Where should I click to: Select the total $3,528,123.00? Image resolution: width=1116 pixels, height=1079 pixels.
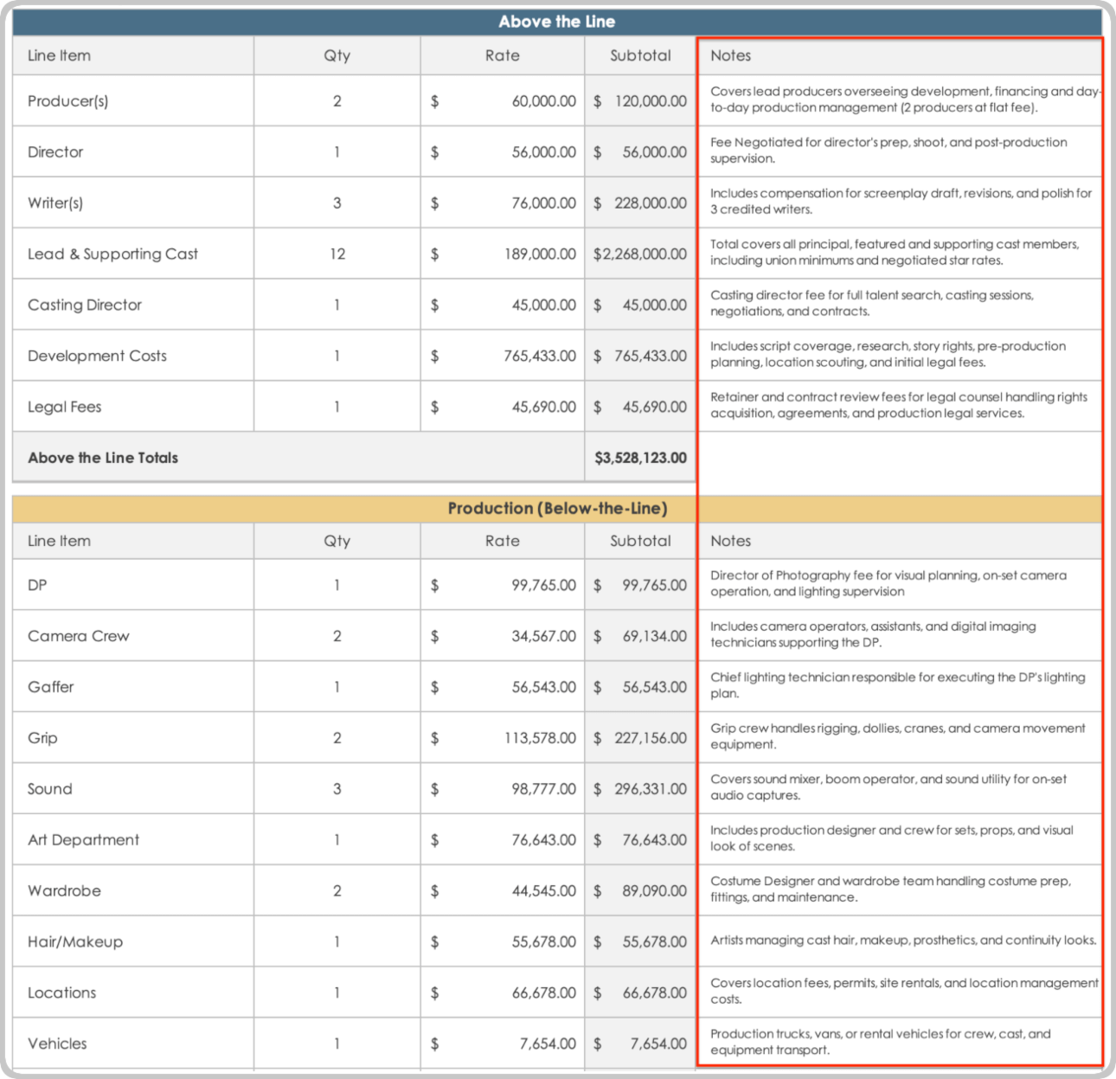click(x=640, y=458)
